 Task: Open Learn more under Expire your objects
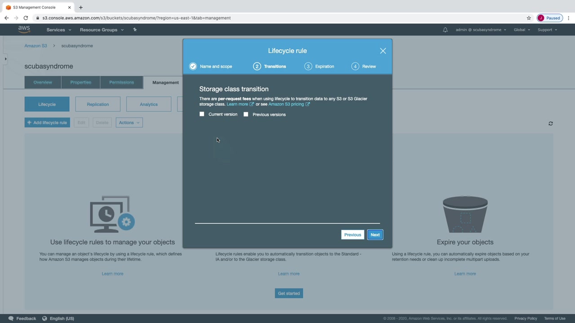[465, 274]
